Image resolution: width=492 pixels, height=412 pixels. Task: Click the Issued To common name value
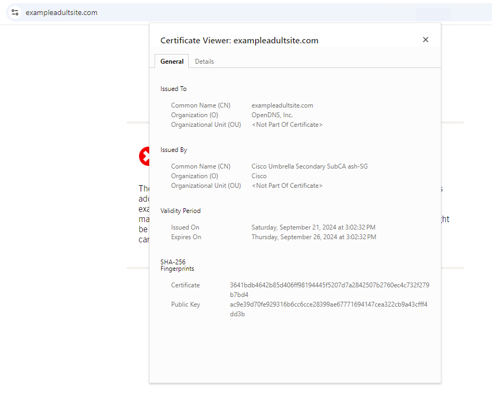click(x=282, y=105)
